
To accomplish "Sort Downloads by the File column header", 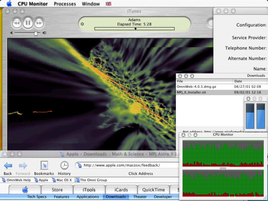I will point(204,81).
